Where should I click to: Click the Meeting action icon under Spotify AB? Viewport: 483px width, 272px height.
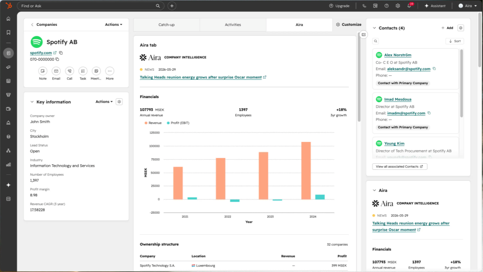pyautogui.click(x=96, y=71)
